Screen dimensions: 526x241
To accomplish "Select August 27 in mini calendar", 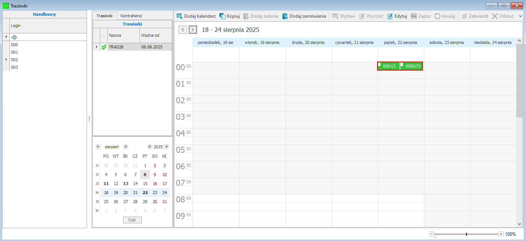I will tap(125, 202).
